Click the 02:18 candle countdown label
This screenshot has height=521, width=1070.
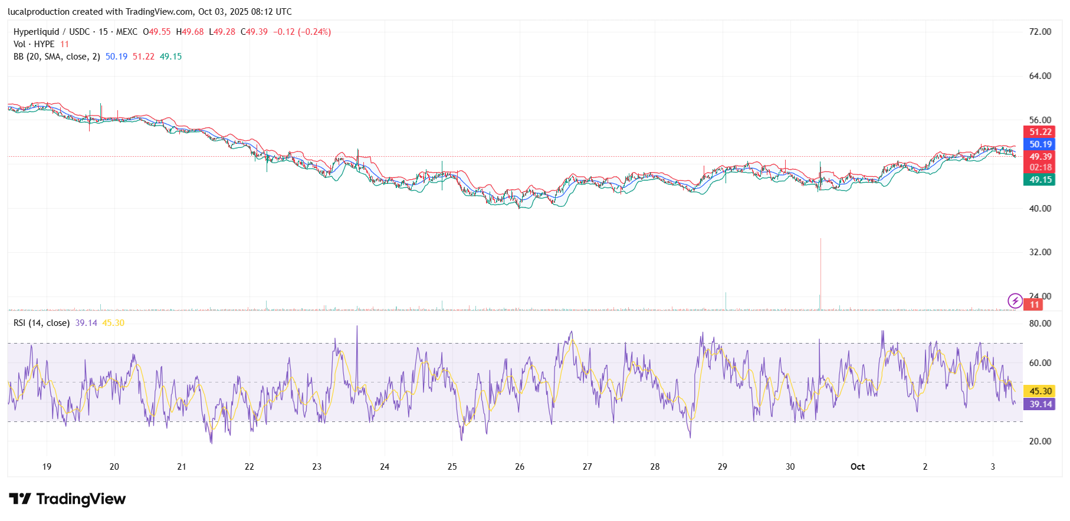coord(1040,167)
